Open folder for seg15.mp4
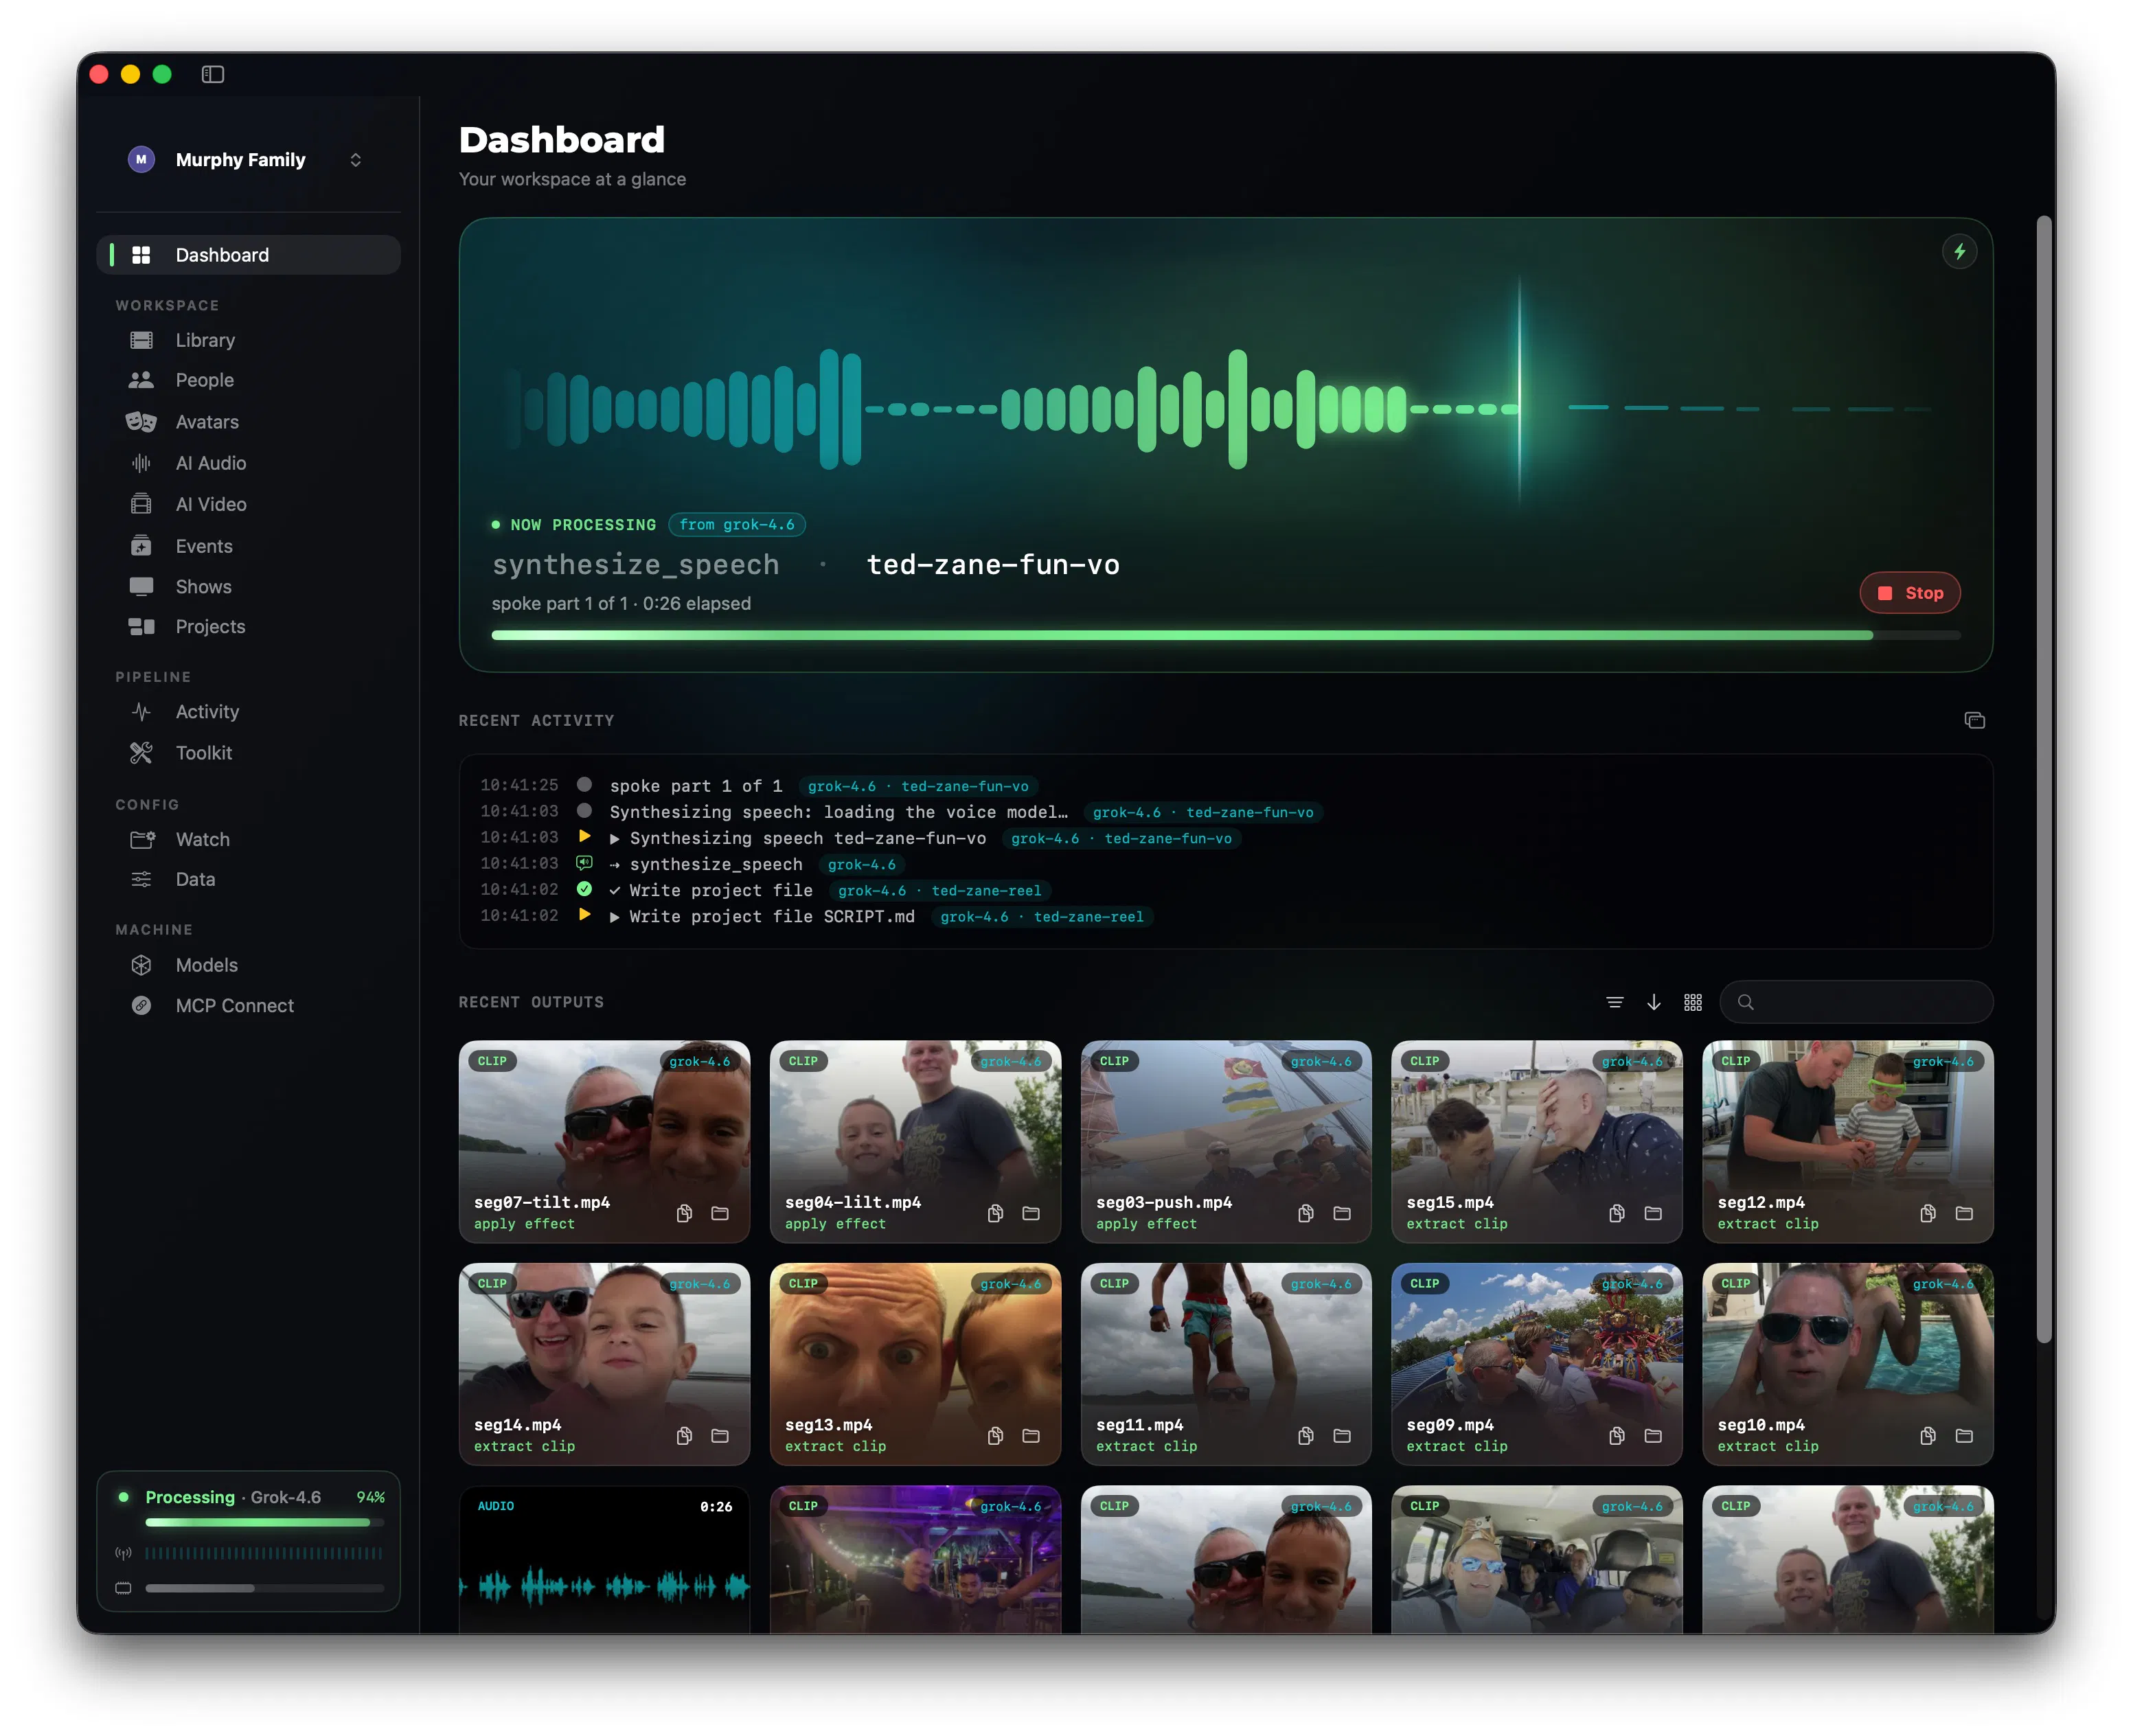The height and width of the screenshot is (1736, 2133). coord(1653,1213)
